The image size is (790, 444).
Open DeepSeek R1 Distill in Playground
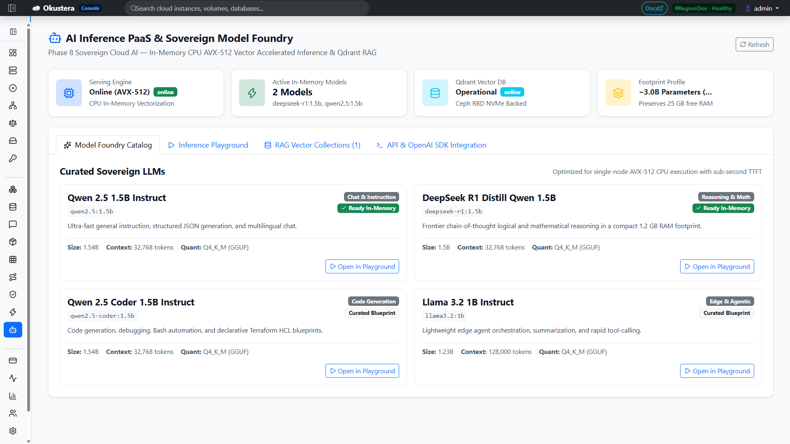click(717, 266)
